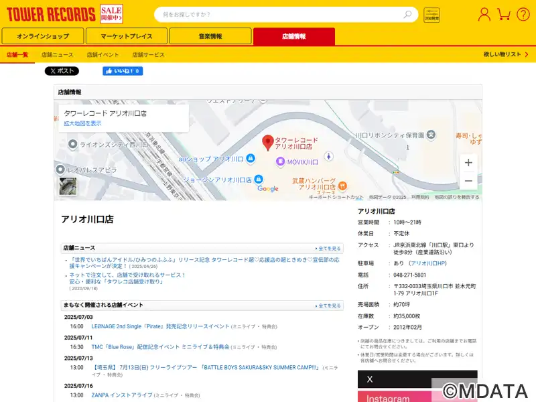This screenshot has height=402, width=536.
Task: Open the X social feed banner
Action: (417, 379)
